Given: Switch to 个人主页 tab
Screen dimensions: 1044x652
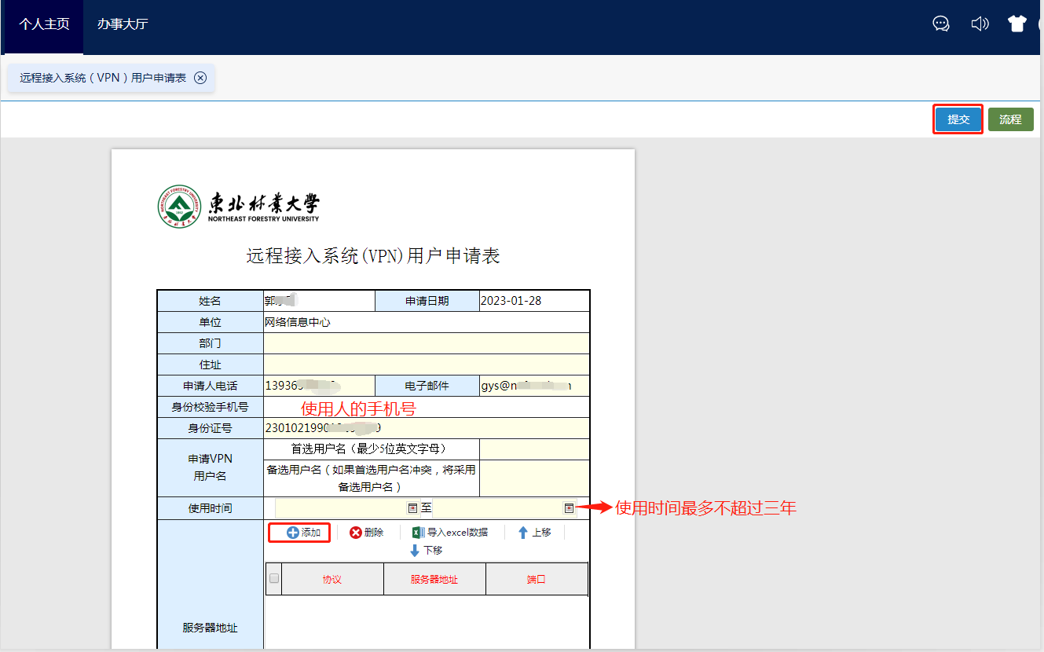Looking at the screenshot, I should click(44, 24).
